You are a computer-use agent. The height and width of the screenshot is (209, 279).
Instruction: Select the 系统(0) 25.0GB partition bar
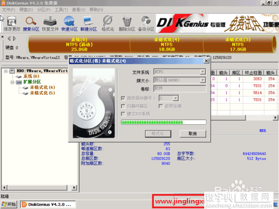click(79, 45)
